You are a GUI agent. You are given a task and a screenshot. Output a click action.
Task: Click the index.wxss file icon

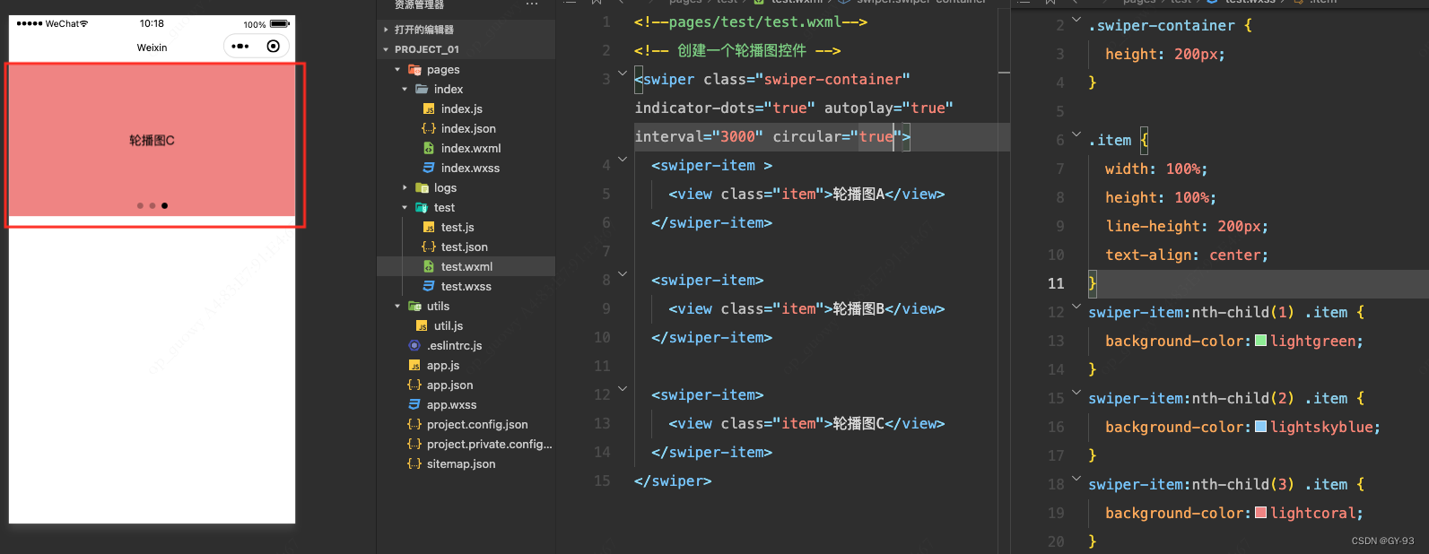click(429, 168)
